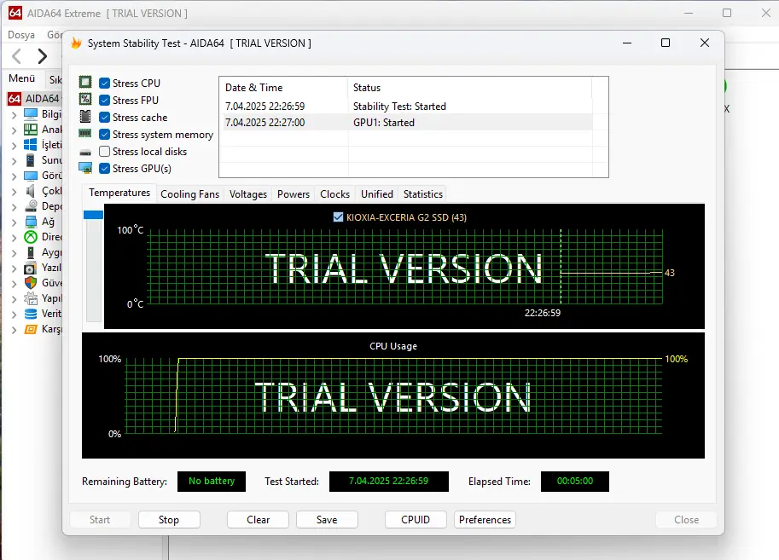Screen dimensions: 779x560
Task: Uncheck the Stress CPU checkbox
Action: tap(104, 83)
